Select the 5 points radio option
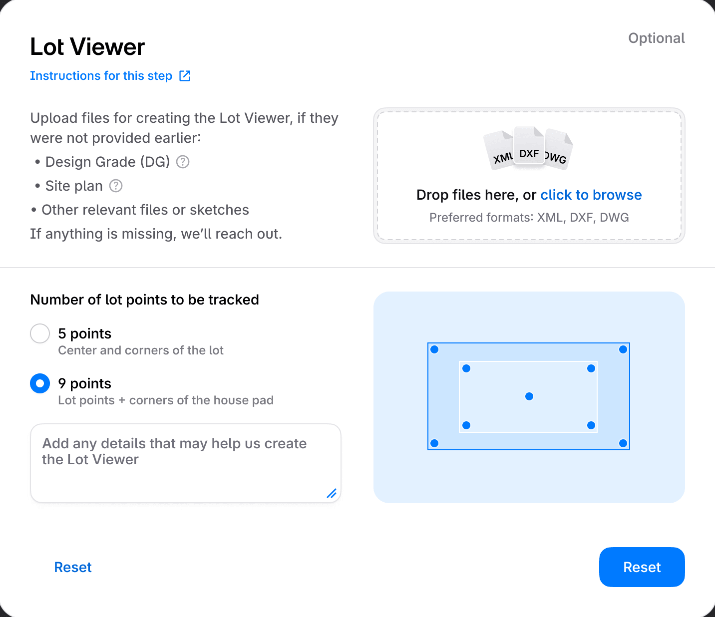Image resolution: width=715 pixels, height=617 pixels. click(x=40, y=333)
